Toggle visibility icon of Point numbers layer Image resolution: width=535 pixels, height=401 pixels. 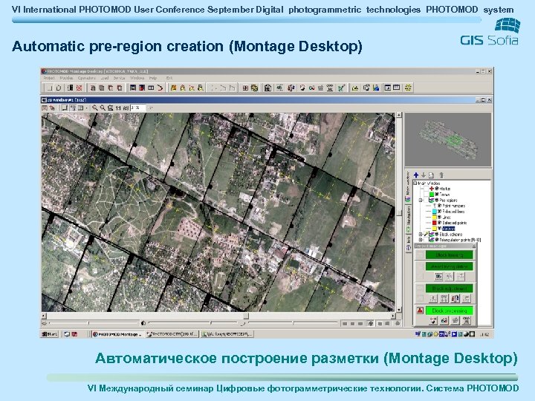pyautogui.click(x=439, y=206)
